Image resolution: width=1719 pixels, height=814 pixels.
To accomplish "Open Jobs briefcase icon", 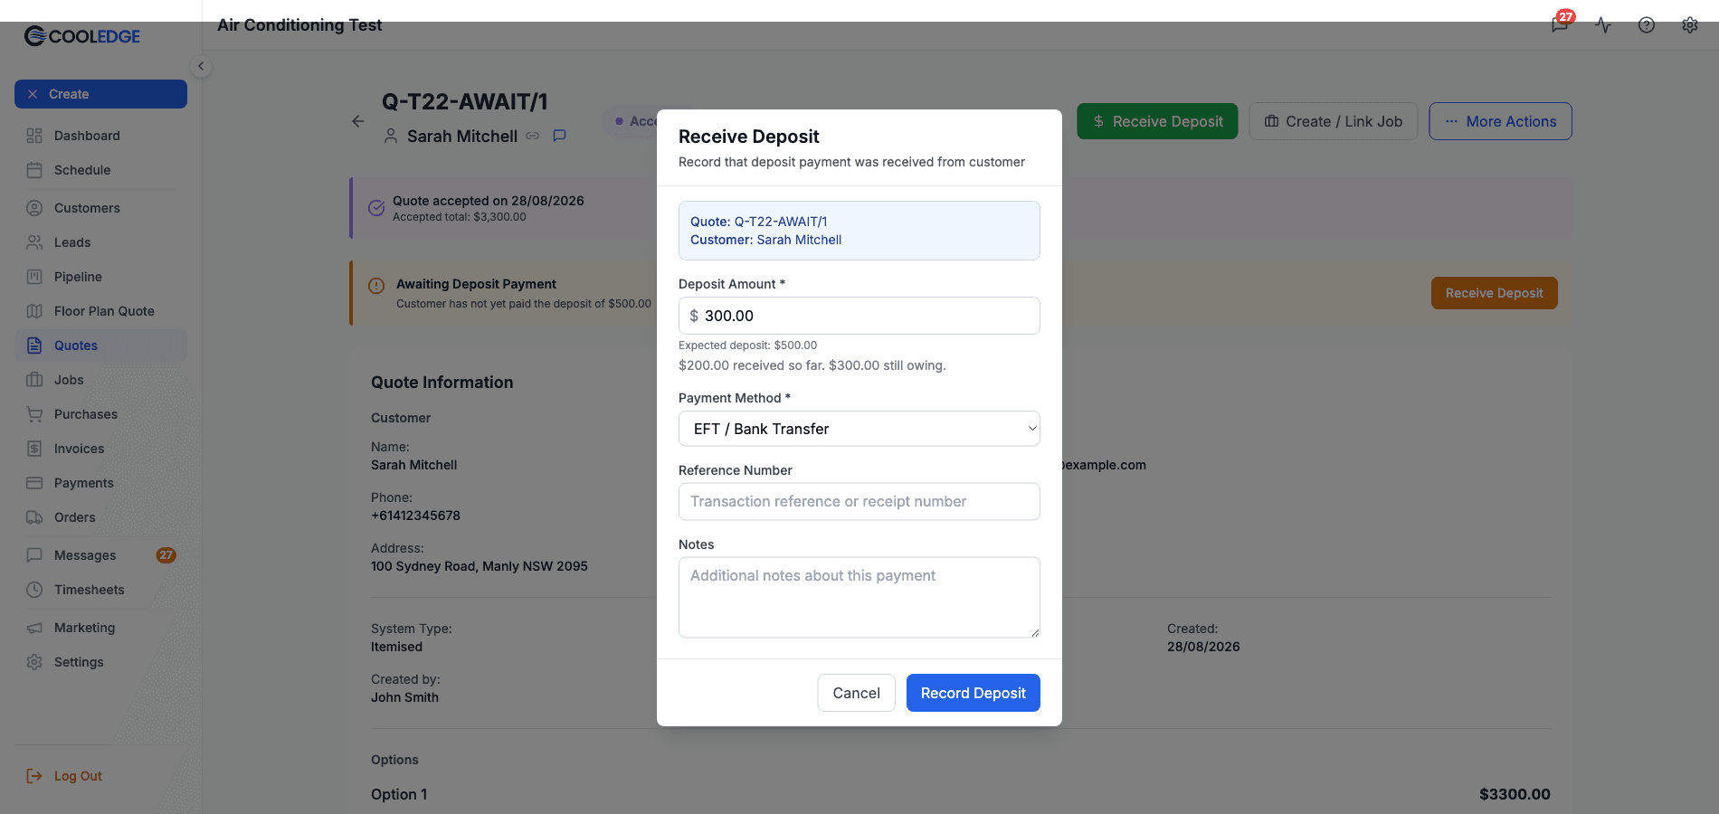I will [34, 380].
